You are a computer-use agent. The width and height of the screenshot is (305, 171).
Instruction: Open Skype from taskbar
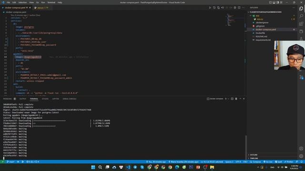click(142, 167)
